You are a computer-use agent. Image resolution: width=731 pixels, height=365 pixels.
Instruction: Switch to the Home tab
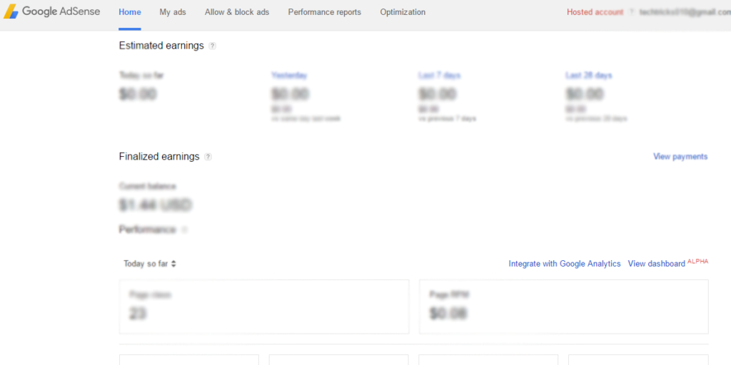tap(130, 12)
